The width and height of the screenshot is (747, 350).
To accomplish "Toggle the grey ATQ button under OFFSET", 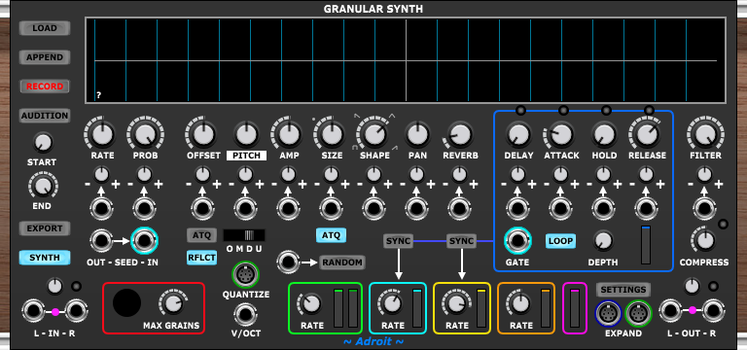I will pyautogui.click(x=202, y=234).
